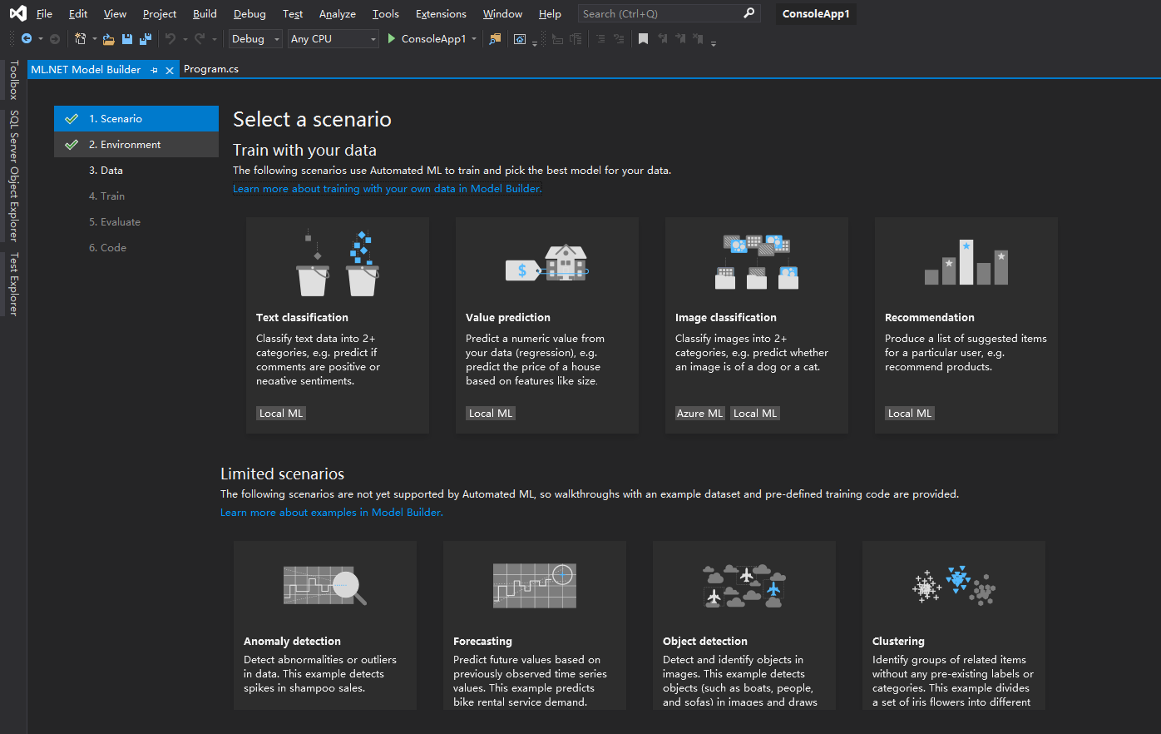The height and width of the screenshot is (734, 1161).
Task: Open the Window menu
Action: [502, 13]
